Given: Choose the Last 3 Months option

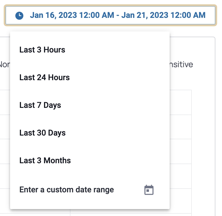Looking at the screenshot, I should (x=45, y=161).
